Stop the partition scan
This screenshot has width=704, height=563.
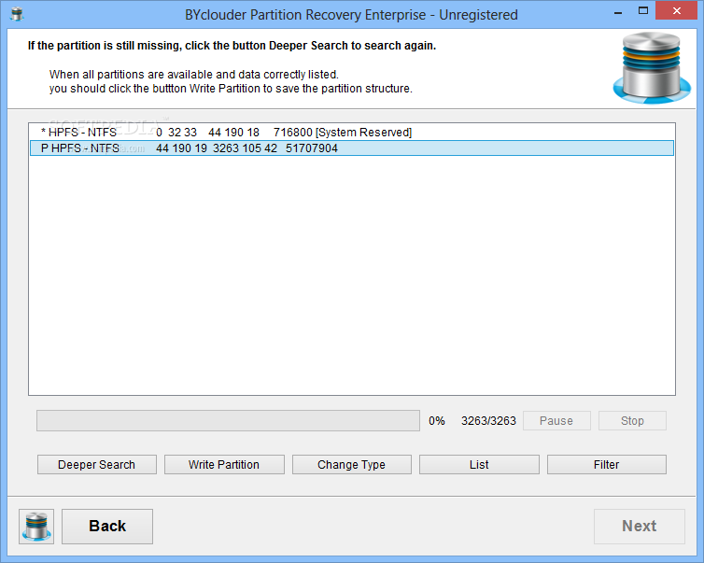632,421
